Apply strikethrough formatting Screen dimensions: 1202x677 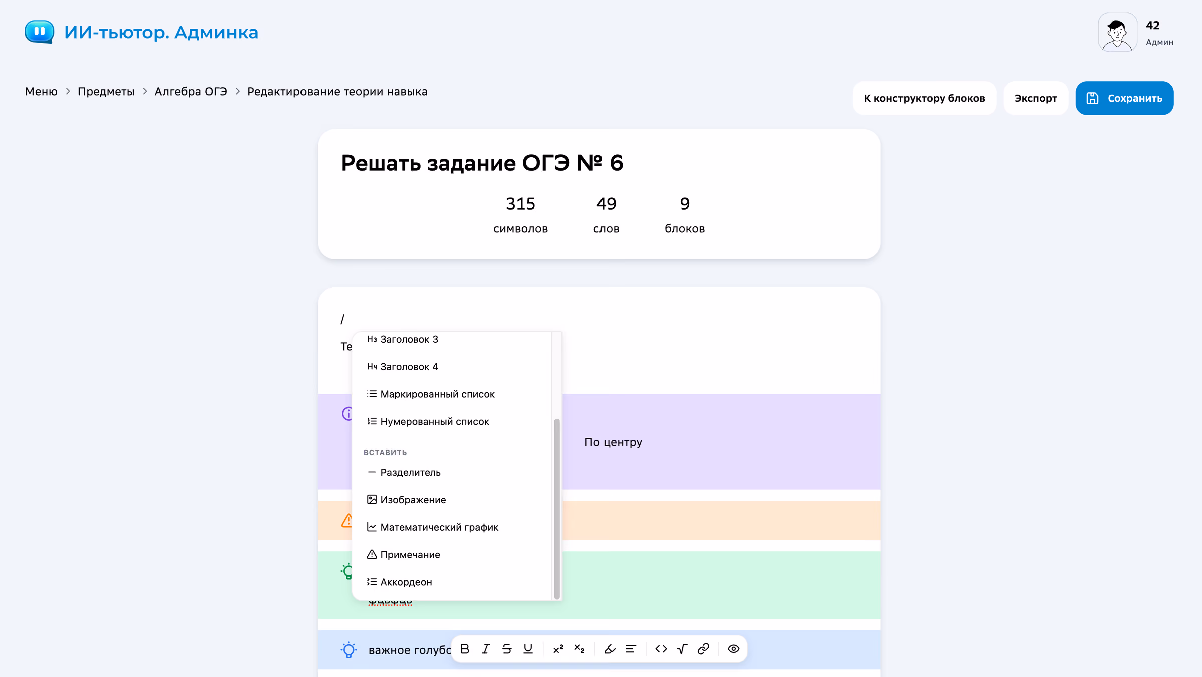[x=507, y=649]
